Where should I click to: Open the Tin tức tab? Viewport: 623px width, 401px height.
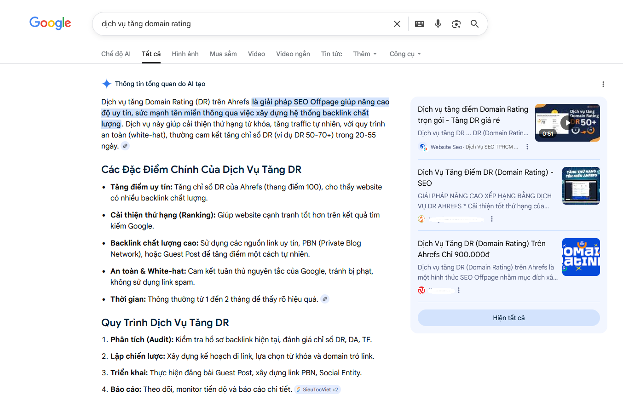click(x=331, y=54)
